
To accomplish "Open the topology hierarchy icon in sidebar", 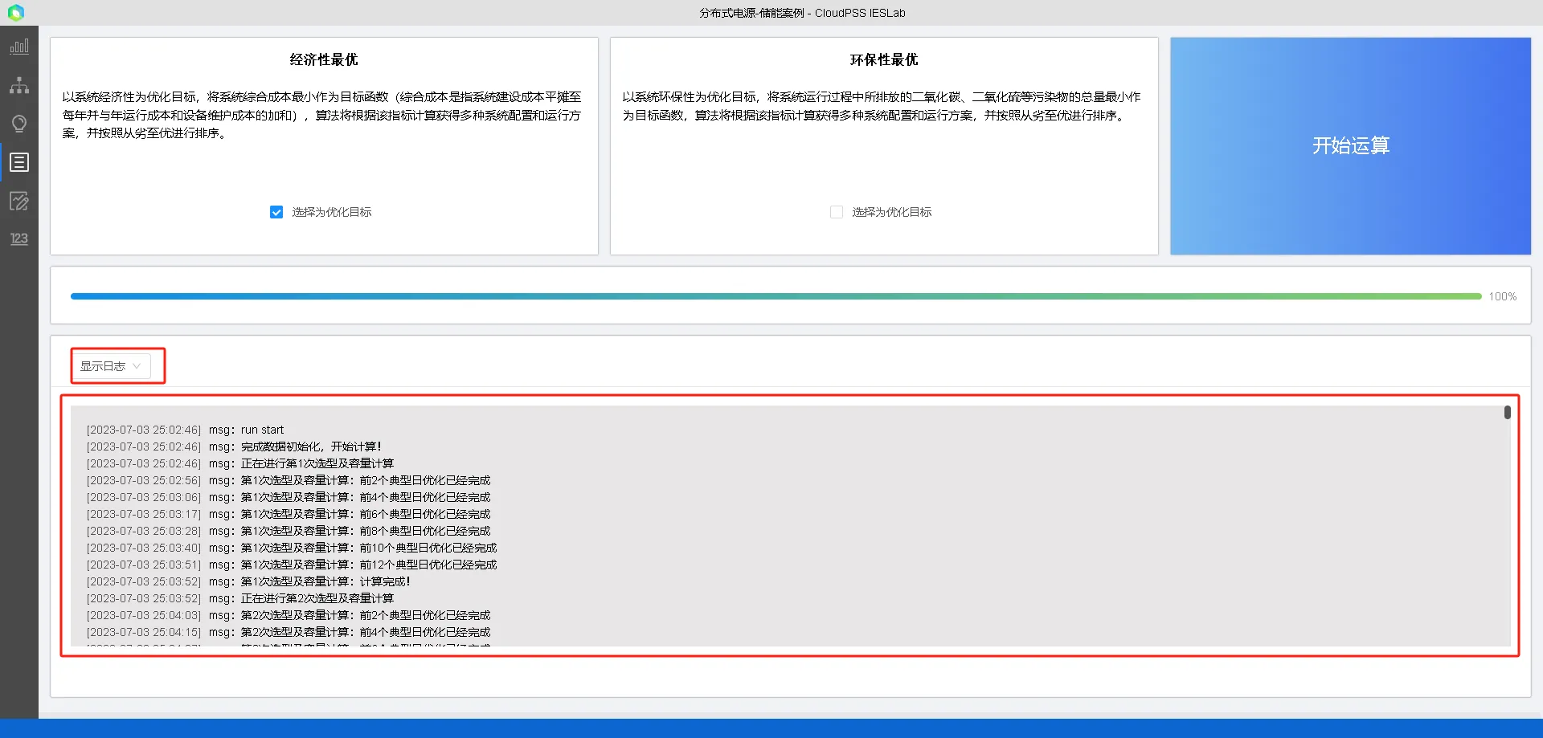I will coord(19,85).
